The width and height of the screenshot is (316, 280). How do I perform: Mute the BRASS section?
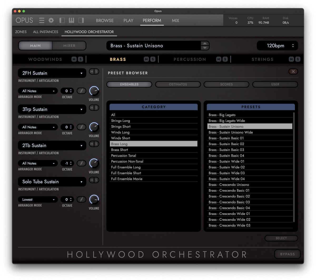click(x=146, y=59)
